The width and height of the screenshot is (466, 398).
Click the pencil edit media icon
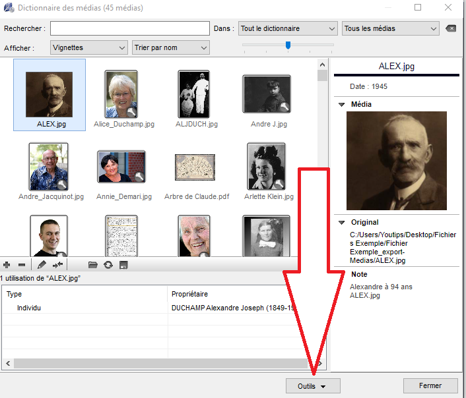coord(42,265)
